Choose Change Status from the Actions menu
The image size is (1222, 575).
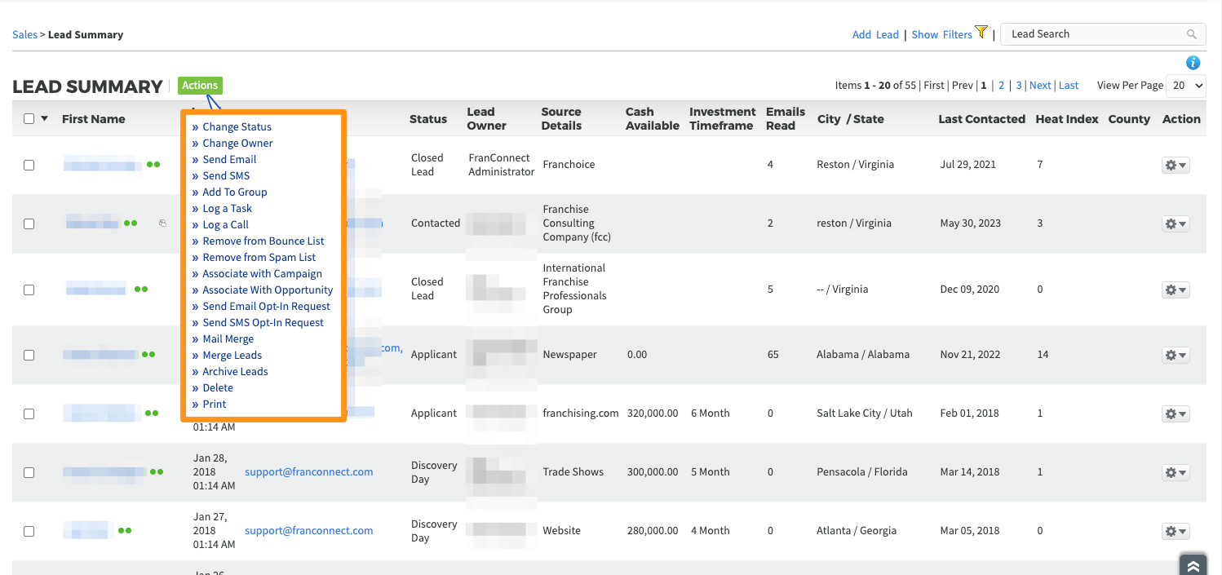pos(237,127)
